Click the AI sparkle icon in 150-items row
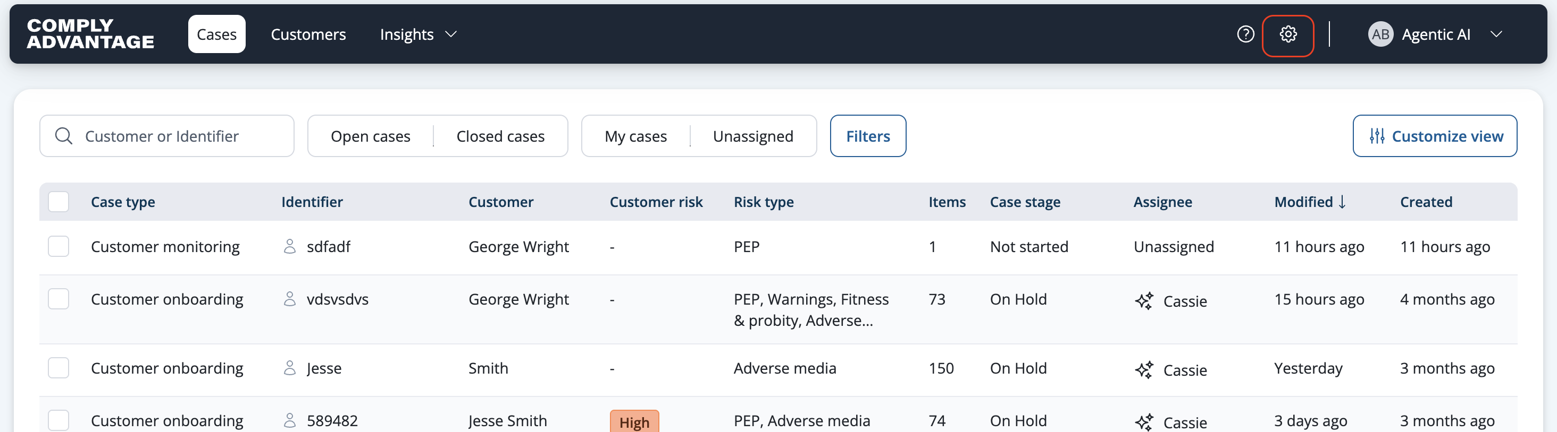Image resolution: width=1557 pixels, height=432 pixels. pos(1144,370)
